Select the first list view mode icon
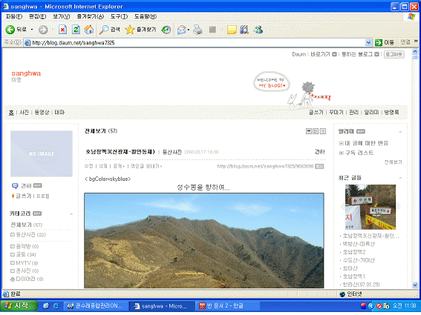The height and width of the screenshot is (315, 421). tap(309, 131)
